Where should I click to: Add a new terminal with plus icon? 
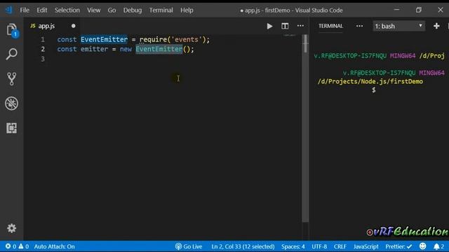click(436, 26)
